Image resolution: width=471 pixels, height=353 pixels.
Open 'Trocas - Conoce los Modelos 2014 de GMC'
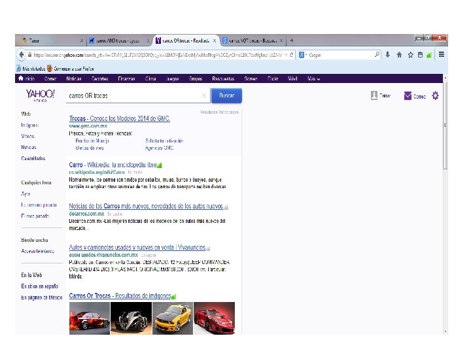tap(120, 118)
